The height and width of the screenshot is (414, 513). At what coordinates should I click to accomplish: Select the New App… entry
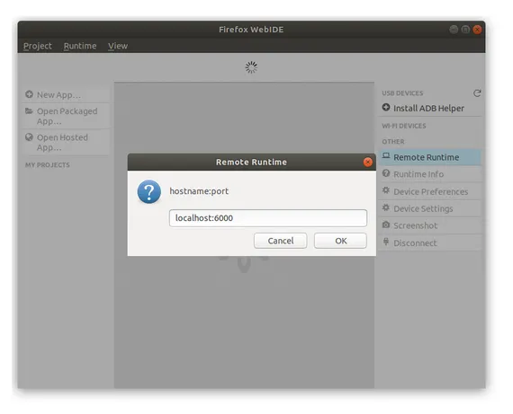coord(67,95)
